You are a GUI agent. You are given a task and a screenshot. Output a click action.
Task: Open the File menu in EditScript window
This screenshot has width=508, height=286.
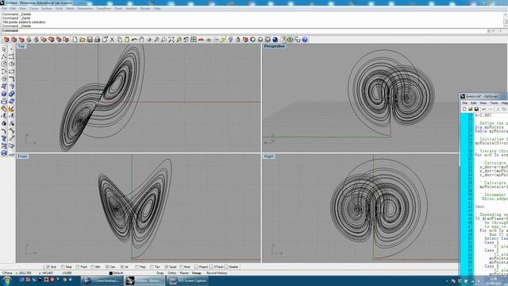464,102
